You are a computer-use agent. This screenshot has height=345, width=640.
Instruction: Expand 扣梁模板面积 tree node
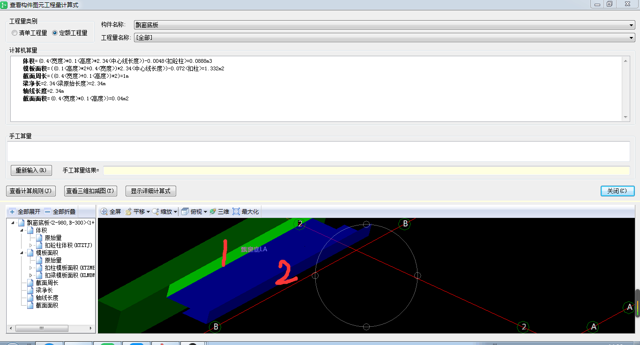(31, 275)
